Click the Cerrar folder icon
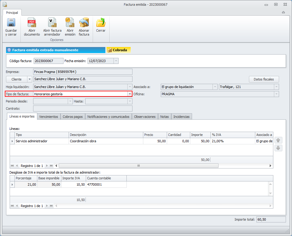The width and height of the screenshot is (292, 236). [x=101, y=23]
